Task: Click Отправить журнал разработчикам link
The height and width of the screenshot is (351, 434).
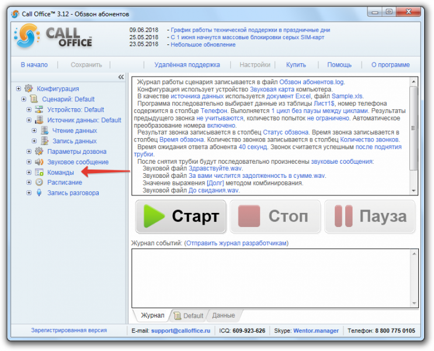Action: pyautogui.click(x=237, y=243)
